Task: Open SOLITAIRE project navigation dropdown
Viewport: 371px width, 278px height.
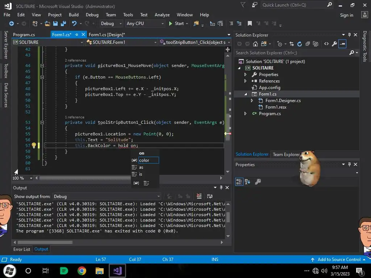Action: [x=48, y=42]
